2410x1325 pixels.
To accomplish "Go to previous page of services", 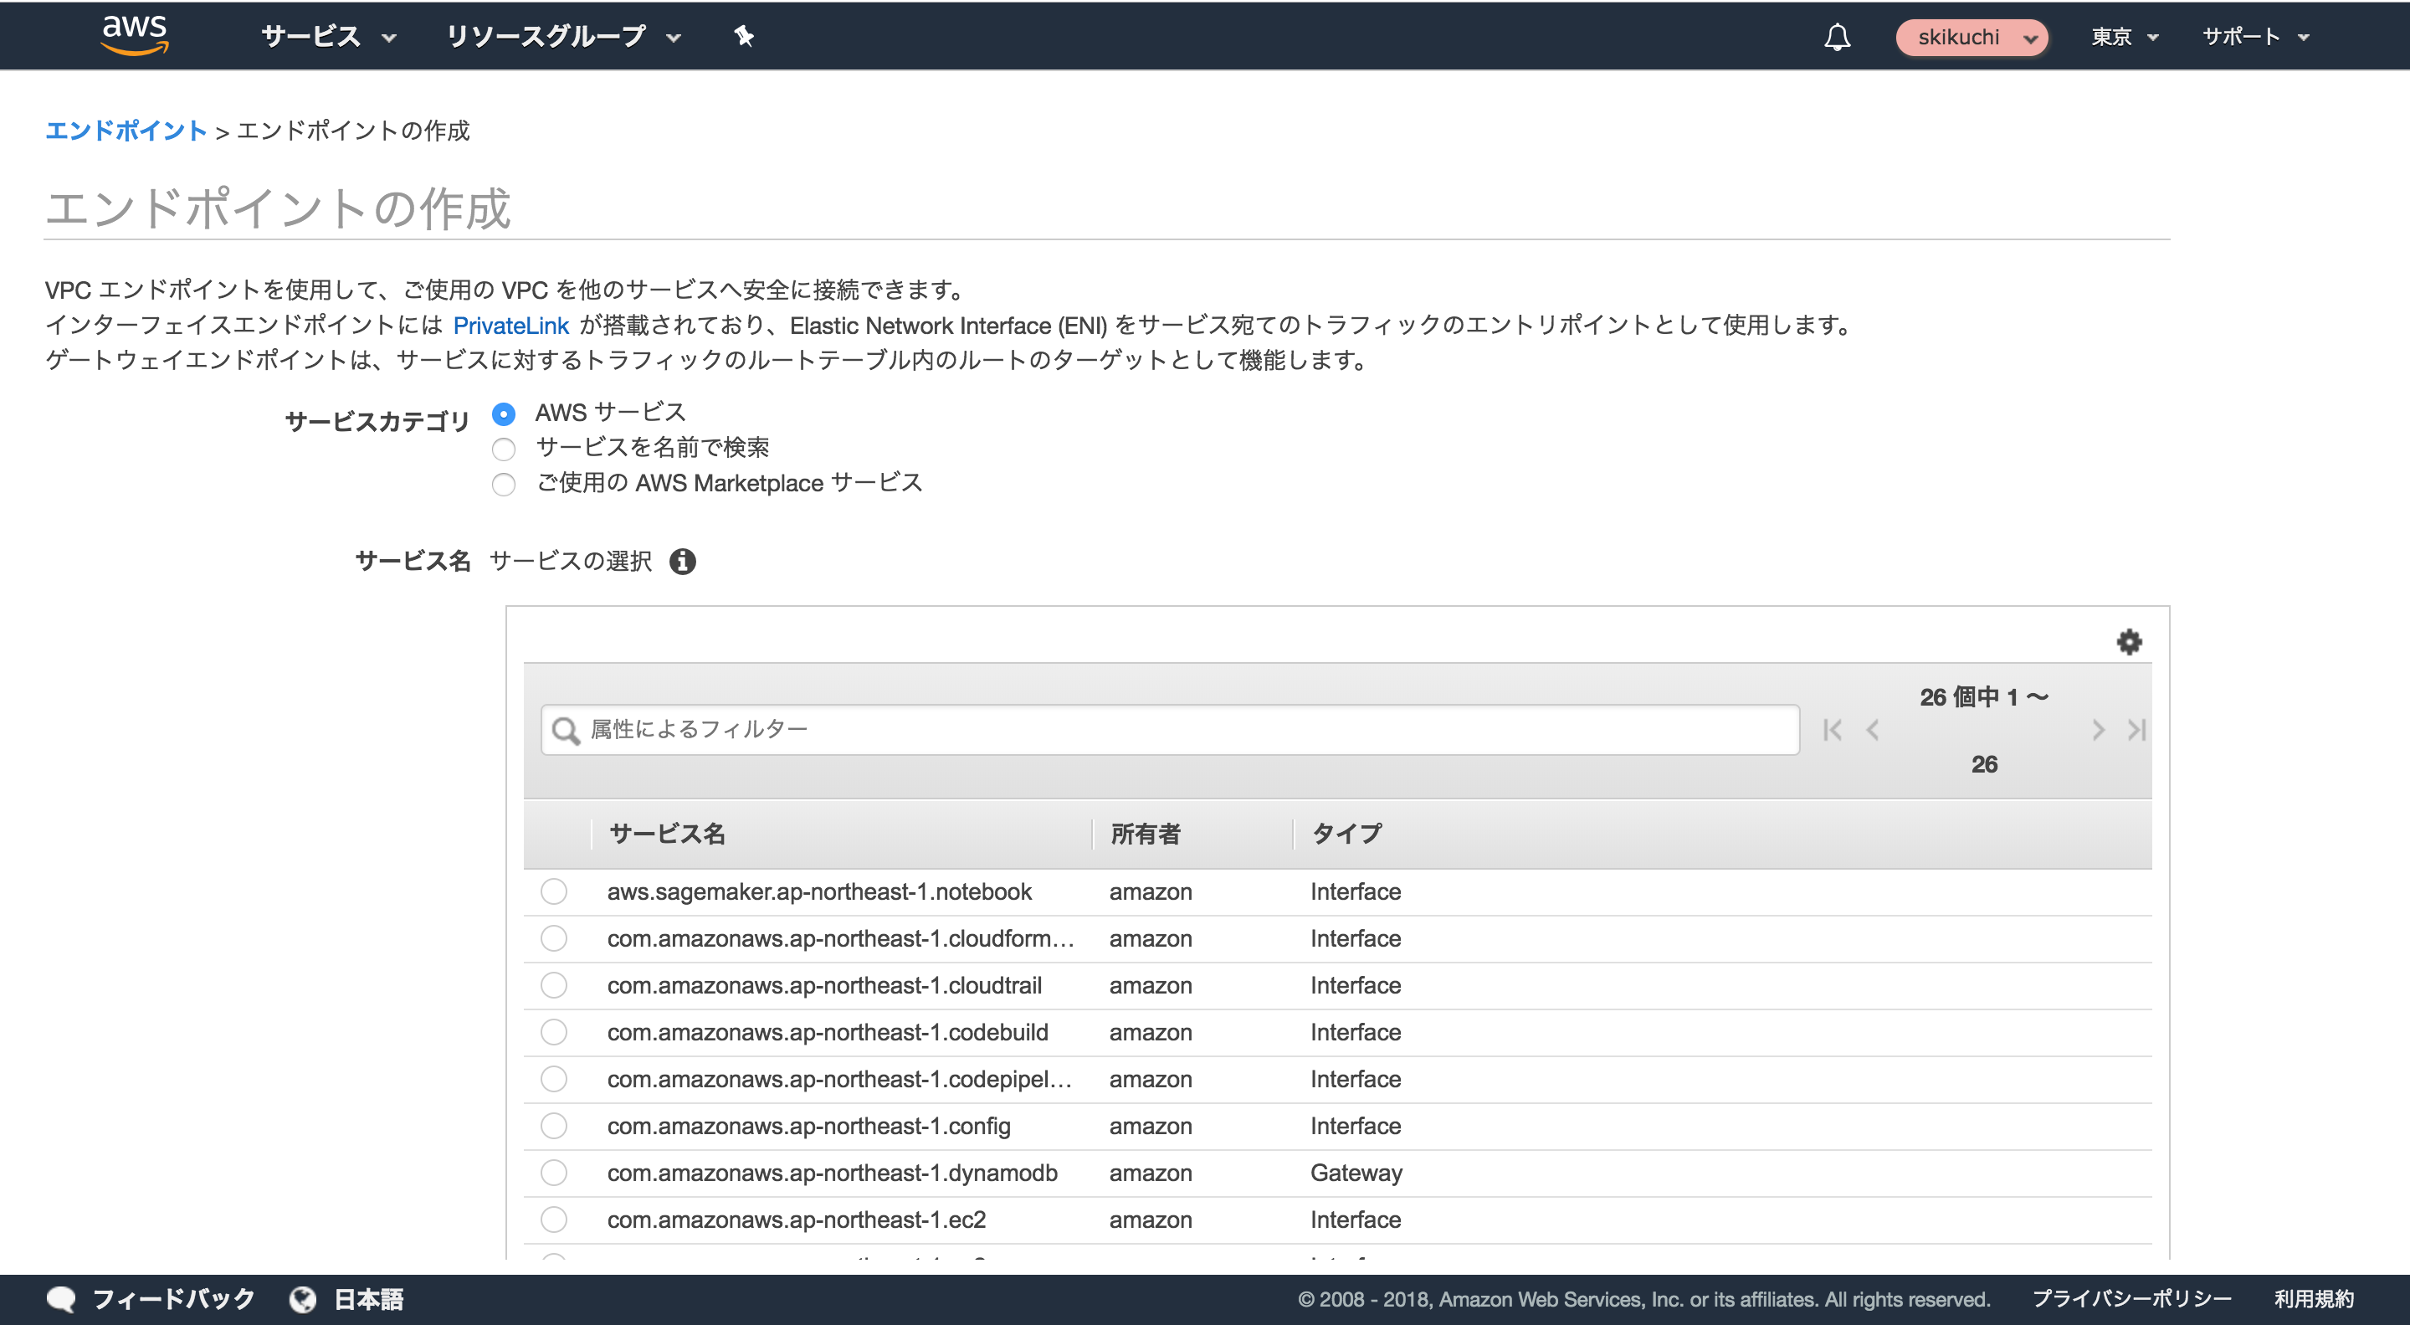I will point(1872,730).
